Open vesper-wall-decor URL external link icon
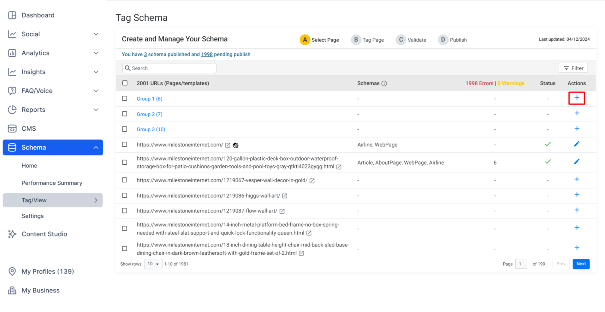The width and height of the screenshot is (605, 312). [x=312, y=181]
